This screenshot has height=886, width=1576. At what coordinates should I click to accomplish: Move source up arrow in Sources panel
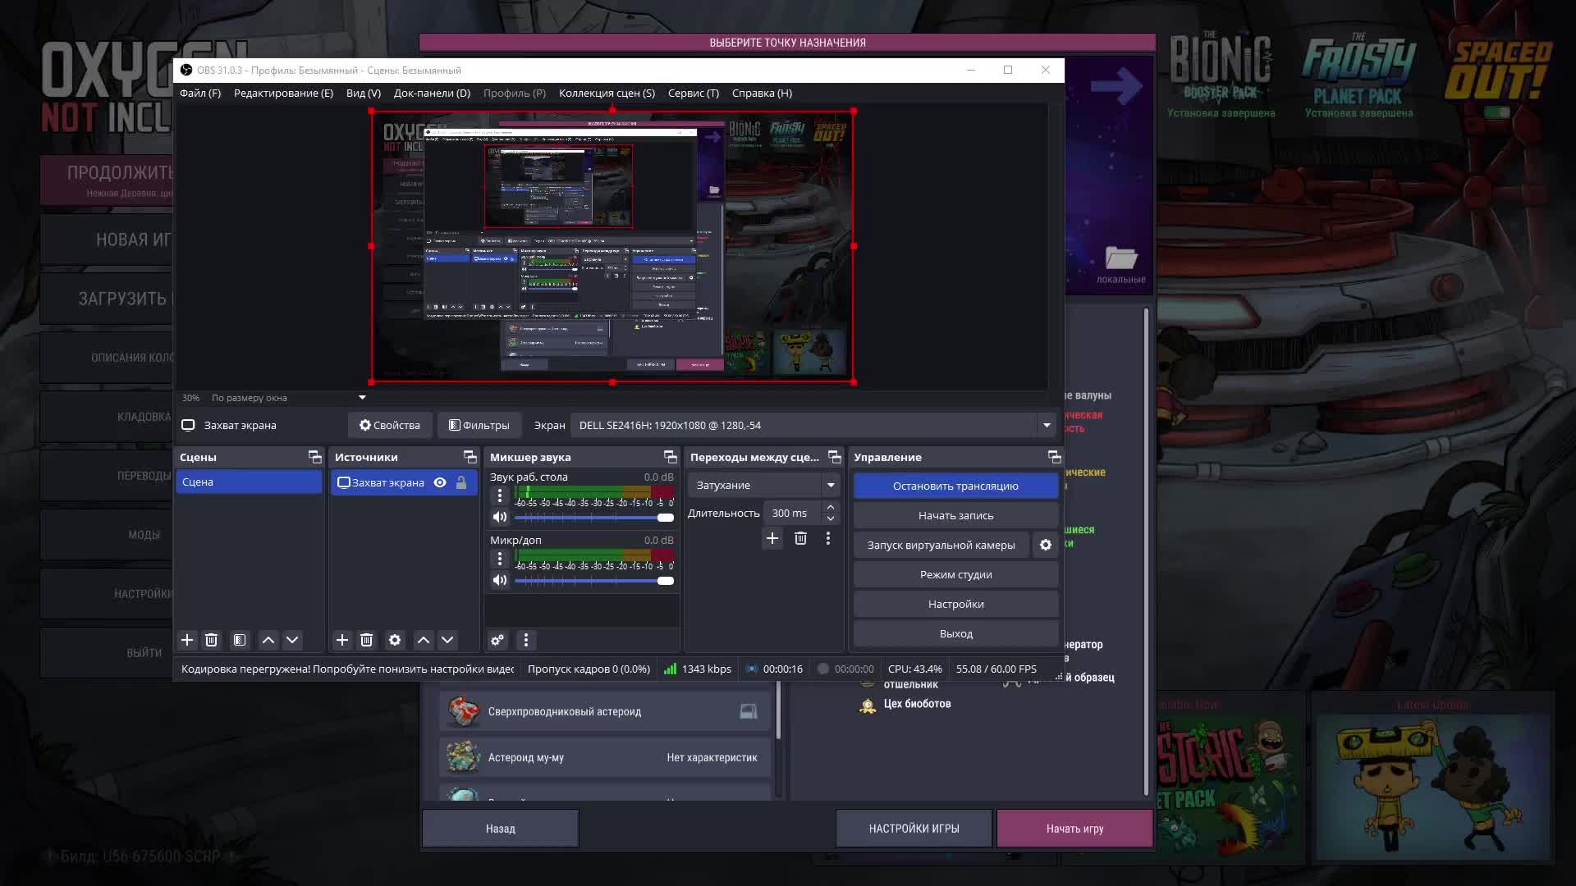point(424,640)
